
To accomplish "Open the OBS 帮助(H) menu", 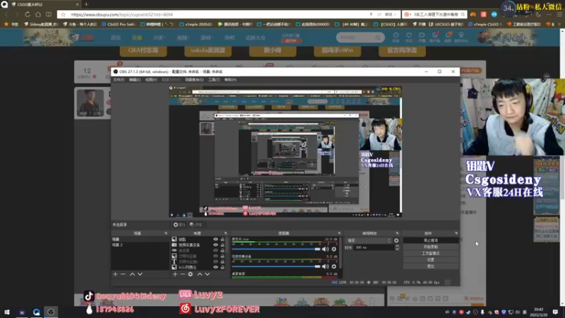I will (x=230, y=80).
